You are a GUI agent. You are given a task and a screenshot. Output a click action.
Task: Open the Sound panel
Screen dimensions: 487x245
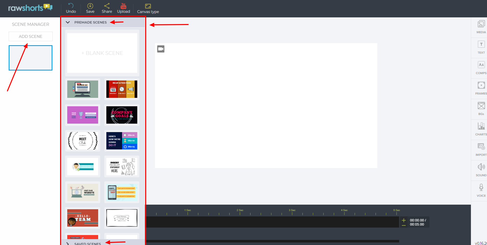481,170
